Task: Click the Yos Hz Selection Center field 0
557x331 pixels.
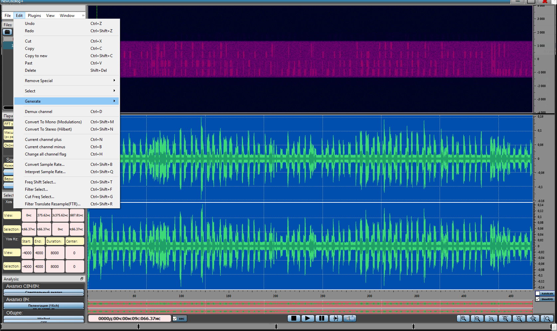Action: pyautogui.click(x=74, y=267)
